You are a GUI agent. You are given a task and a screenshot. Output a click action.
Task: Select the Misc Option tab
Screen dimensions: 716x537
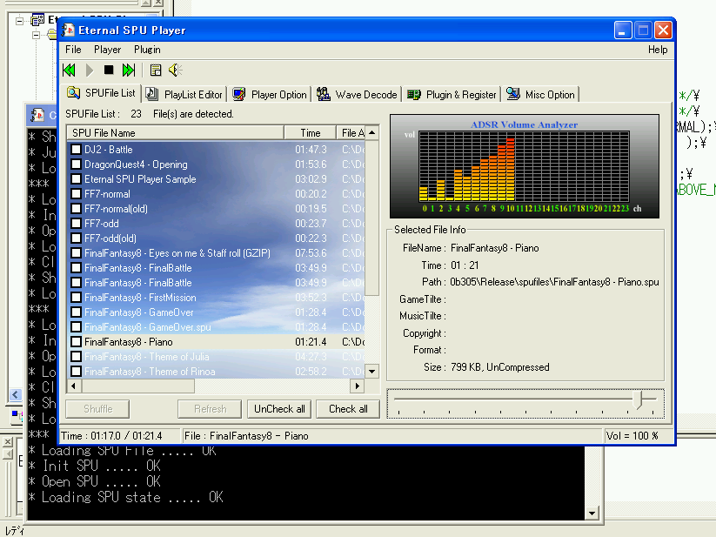[541, 95]
